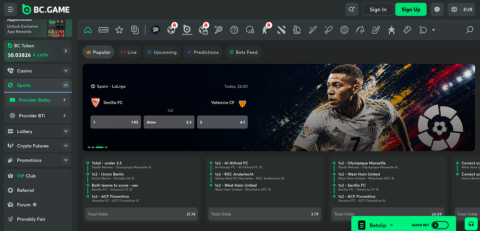Switch to the Predictions tab
480x231 pixels.
pyautogui.click(x=203, y=52)
